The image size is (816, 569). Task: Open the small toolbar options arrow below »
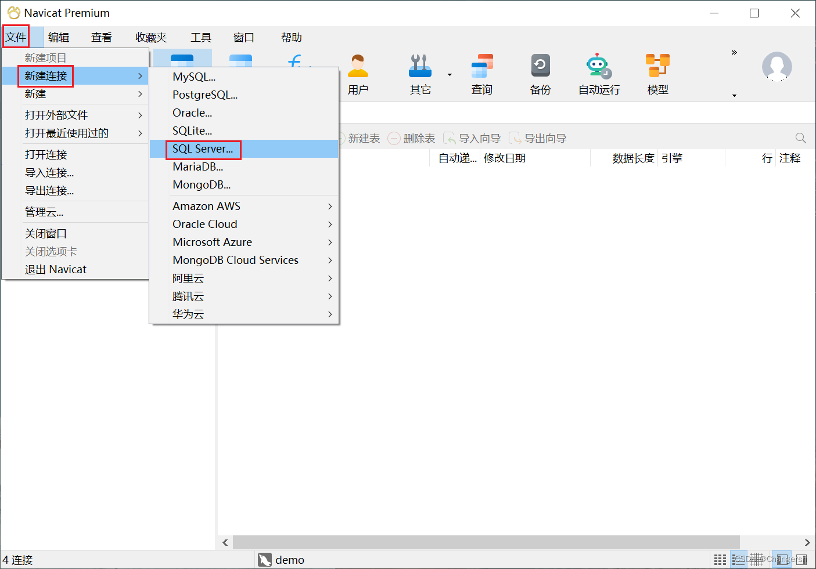click(x=734, y=96)
